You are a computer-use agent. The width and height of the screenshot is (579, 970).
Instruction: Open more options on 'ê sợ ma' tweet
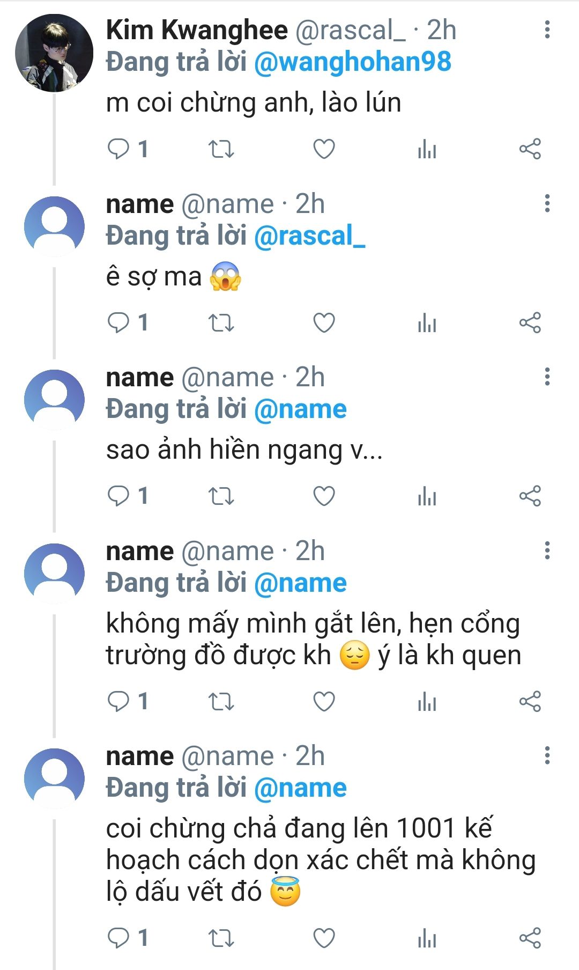point(547,203)
